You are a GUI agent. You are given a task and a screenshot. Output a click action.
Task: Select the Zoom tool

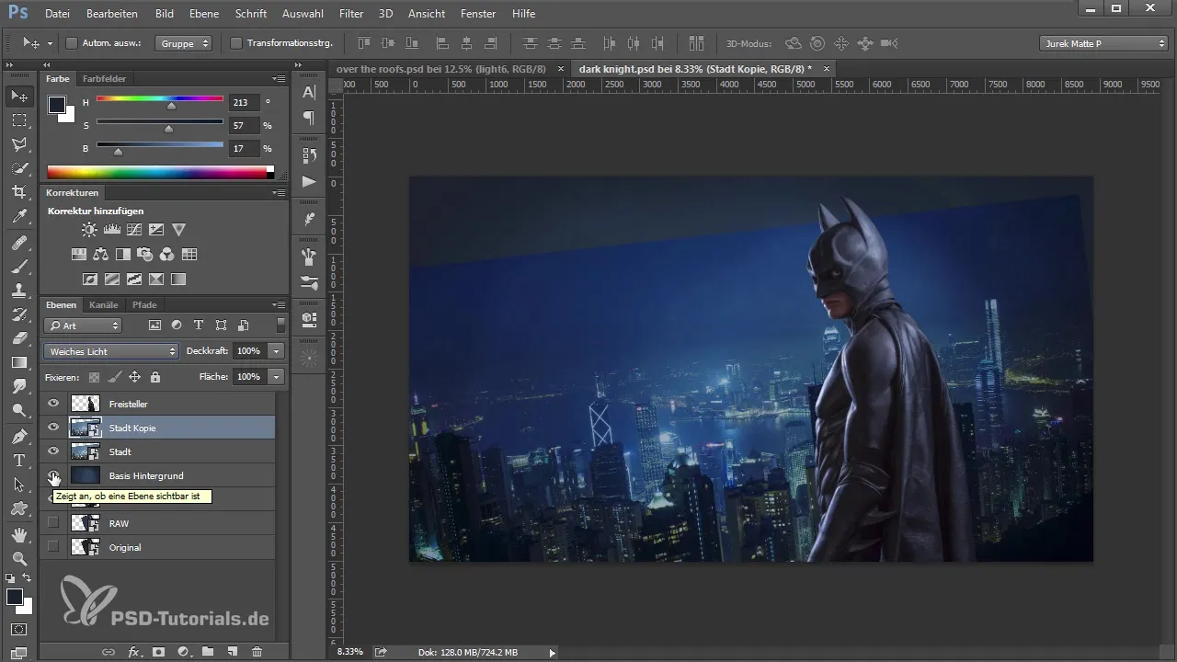pyautogui.click(x=19, y=557)
